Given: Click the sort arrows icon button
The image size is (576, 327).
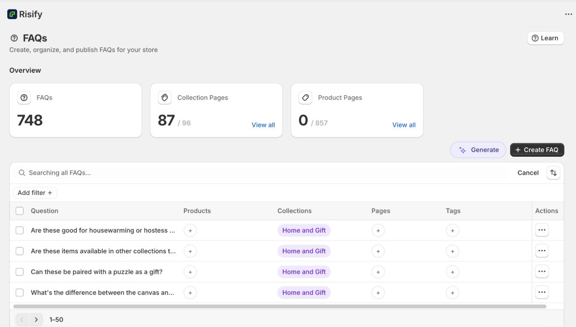Looking at the screenshot, I should [553, 173].
